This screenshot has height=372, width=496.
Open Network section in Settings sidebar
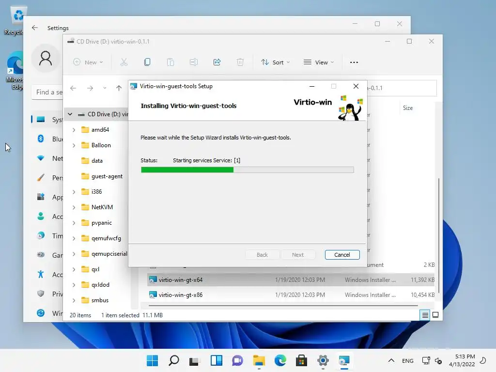coord(47,158)
